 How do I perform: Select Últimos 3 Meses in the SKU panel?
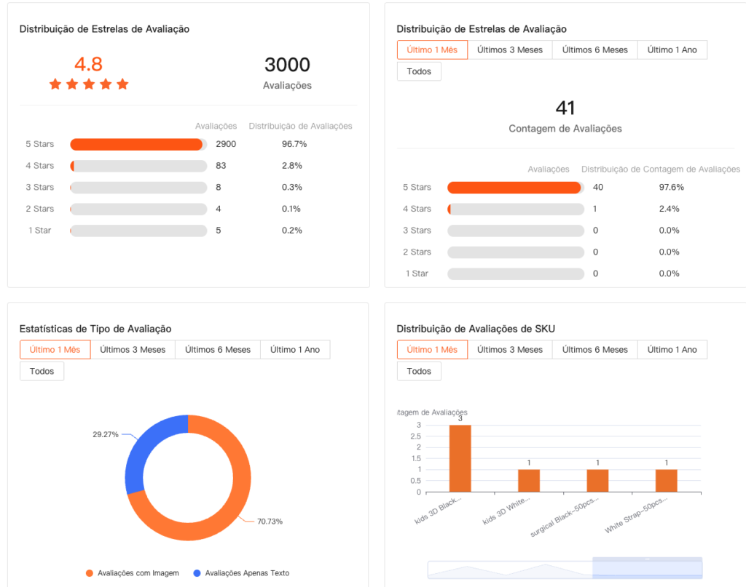[x=509, y=350]
